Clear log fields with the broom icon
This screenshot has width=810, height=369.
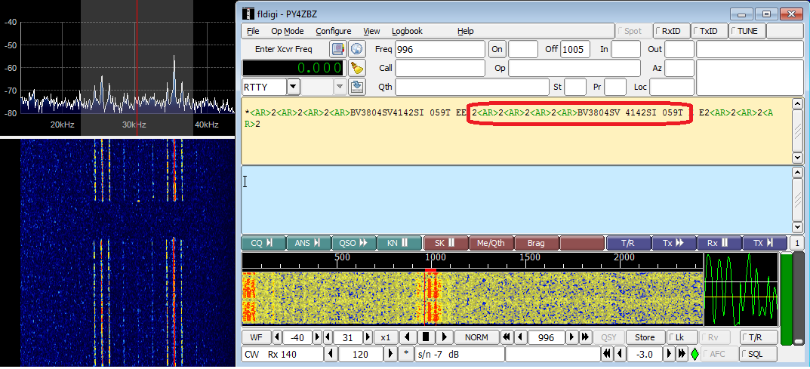tap(356, 68)
